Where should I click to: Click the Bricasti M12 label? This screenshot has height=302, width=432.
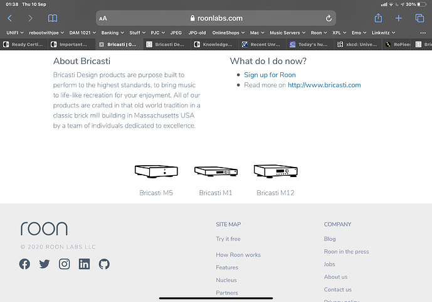275,193
